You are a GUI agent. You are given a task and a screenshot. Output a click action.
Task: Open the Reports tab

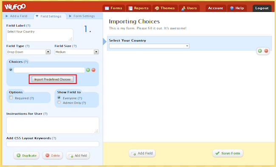tap(138, 8)
